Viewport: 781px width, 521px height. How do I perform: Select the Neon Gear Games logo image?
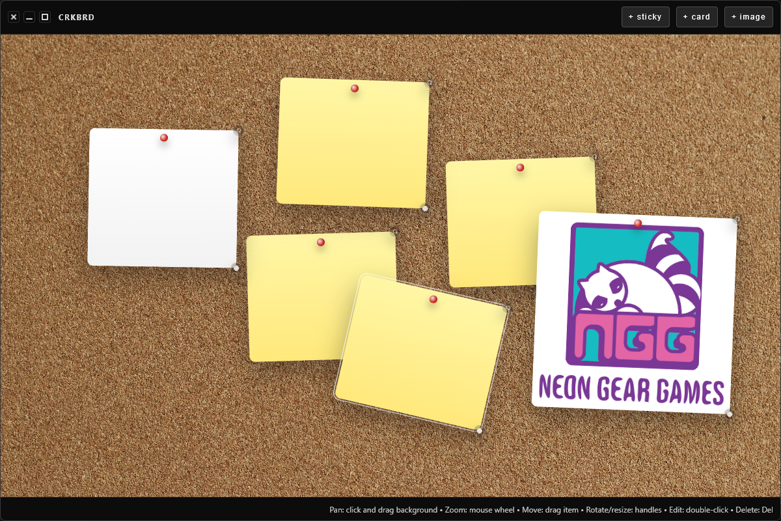tap(635, 313)
